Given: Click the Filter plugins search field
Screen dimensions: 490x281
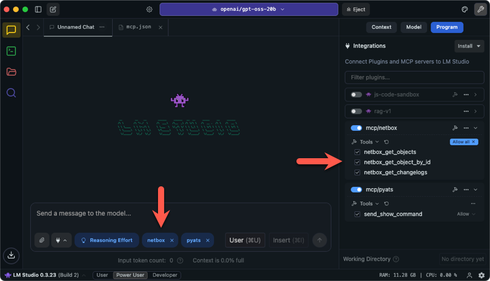Looking at the screenshot, I should coord(415,77).
